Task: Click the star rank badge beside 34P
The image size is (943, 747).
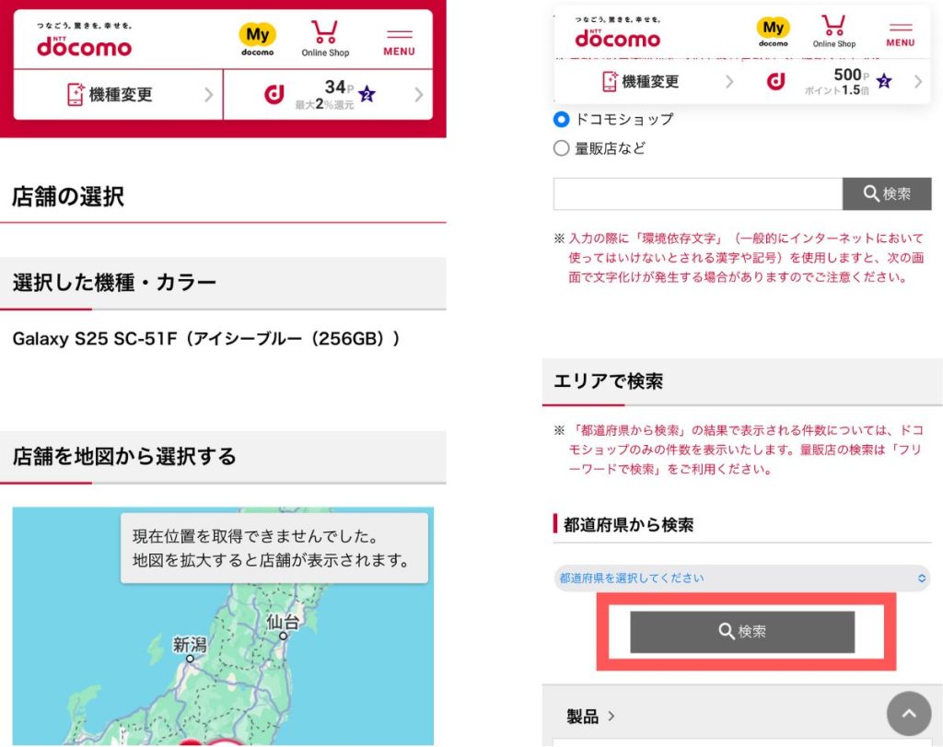Action: click(367, 95)
